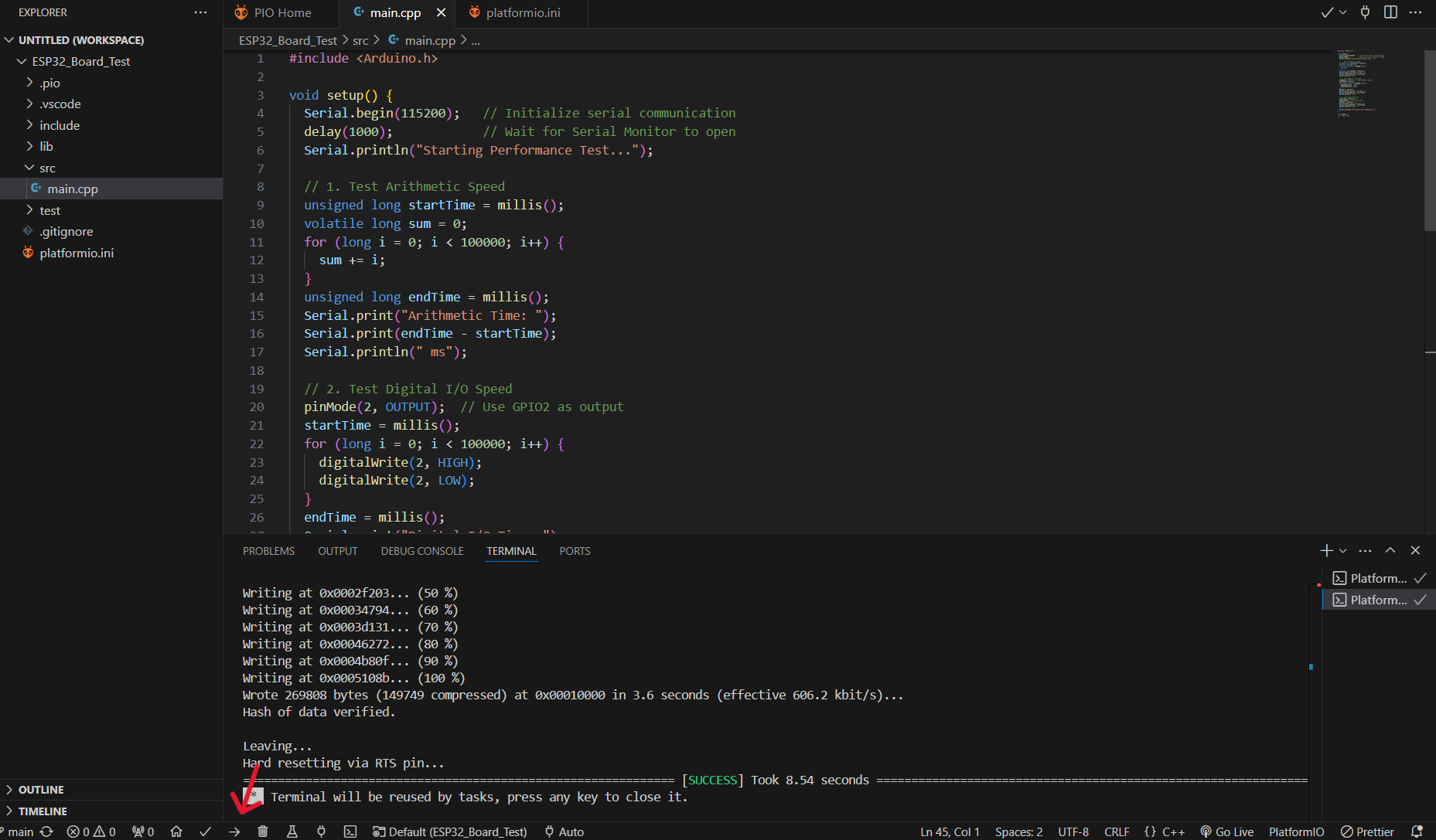Open the PlatformIO Serial Monitor plug icon
1436x840 pixels.
321,831
